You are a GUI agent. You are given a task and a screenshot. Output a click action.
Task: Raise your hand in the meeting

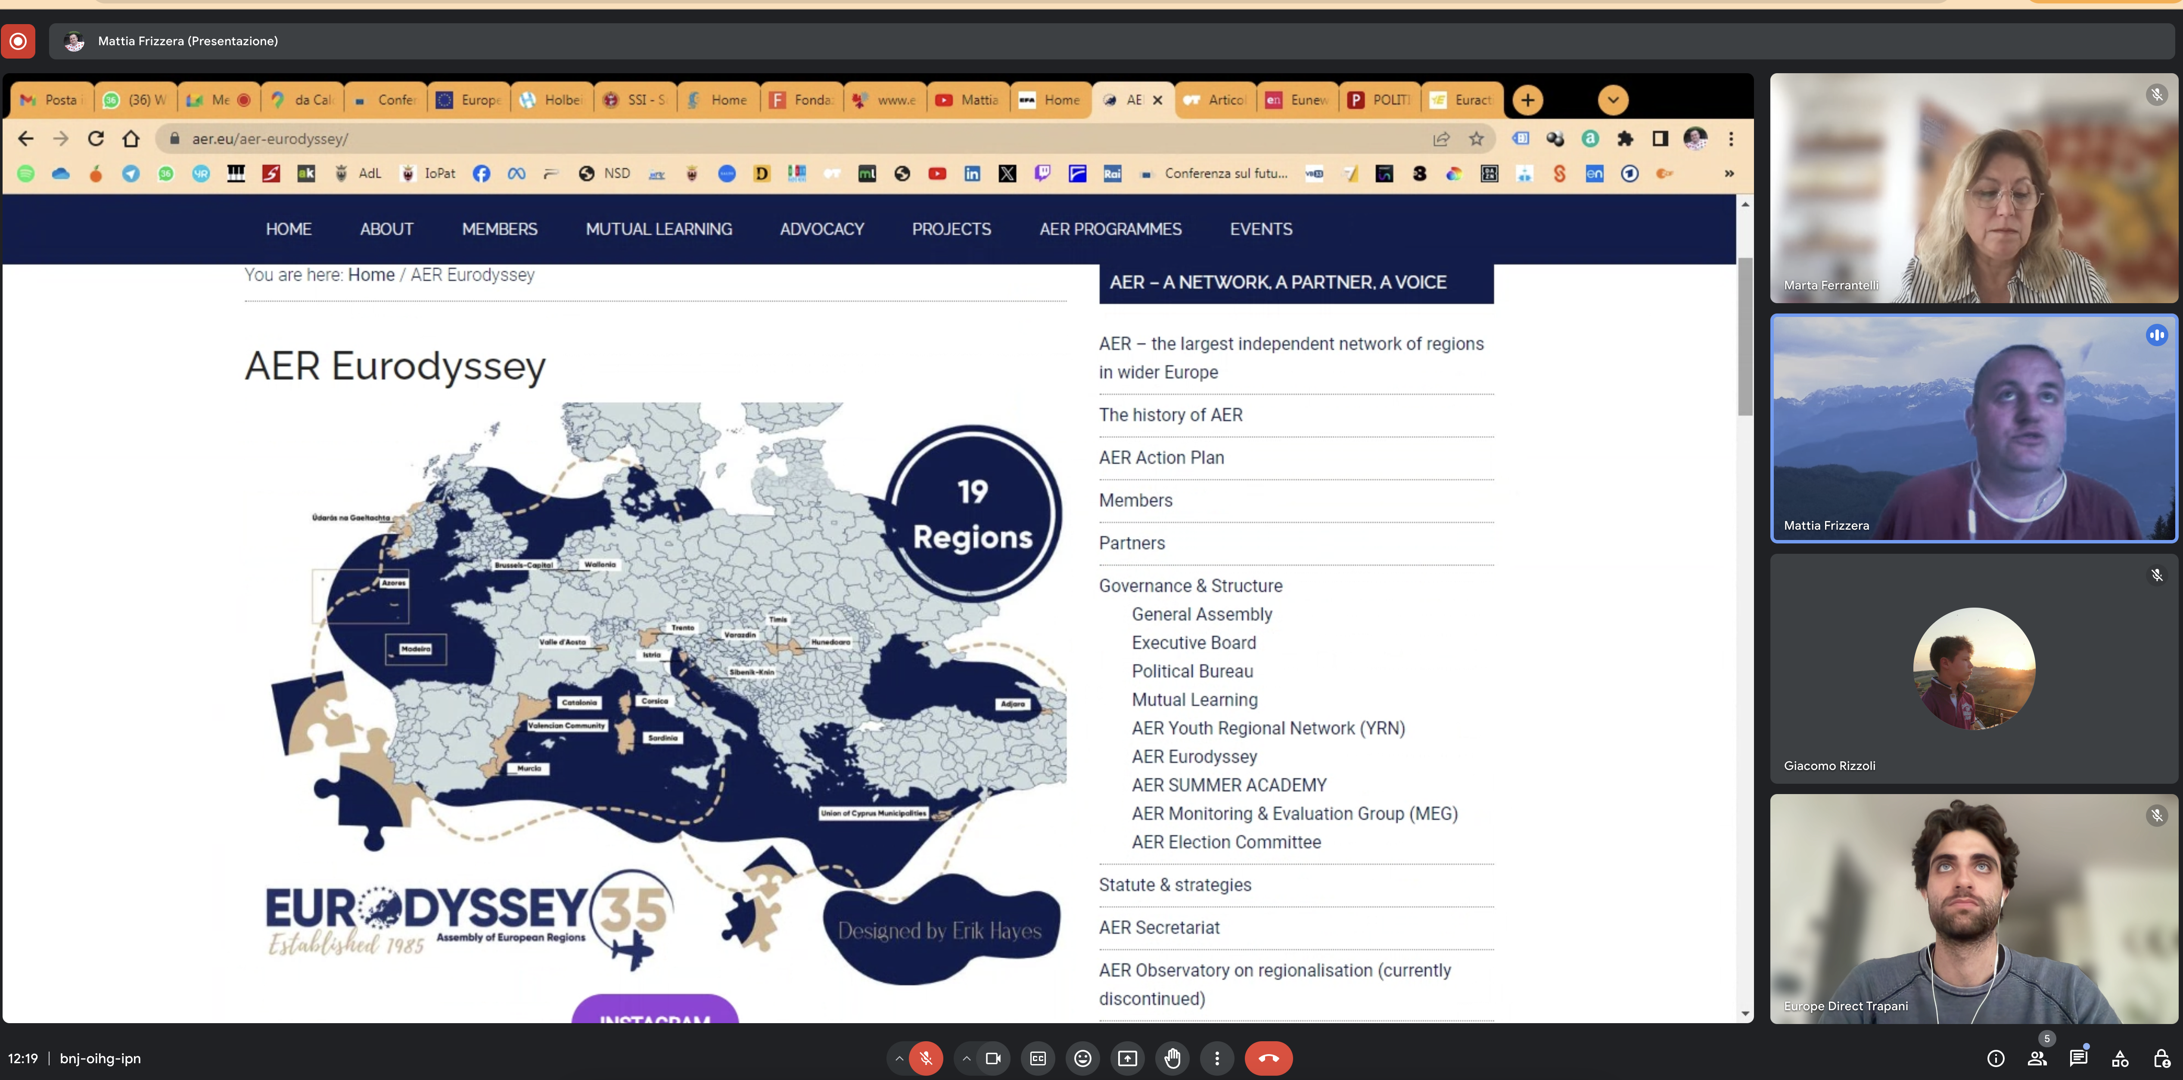(1172, 1058)
